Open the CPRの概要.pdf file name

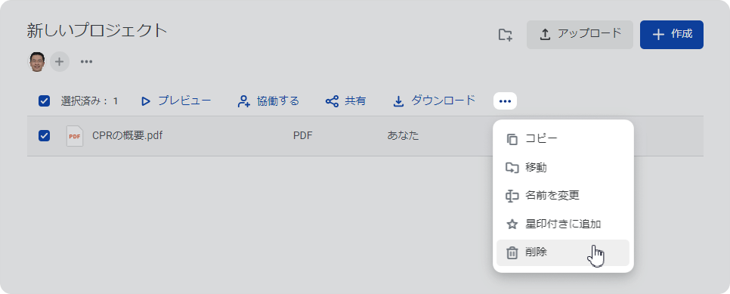click(128, 136)
